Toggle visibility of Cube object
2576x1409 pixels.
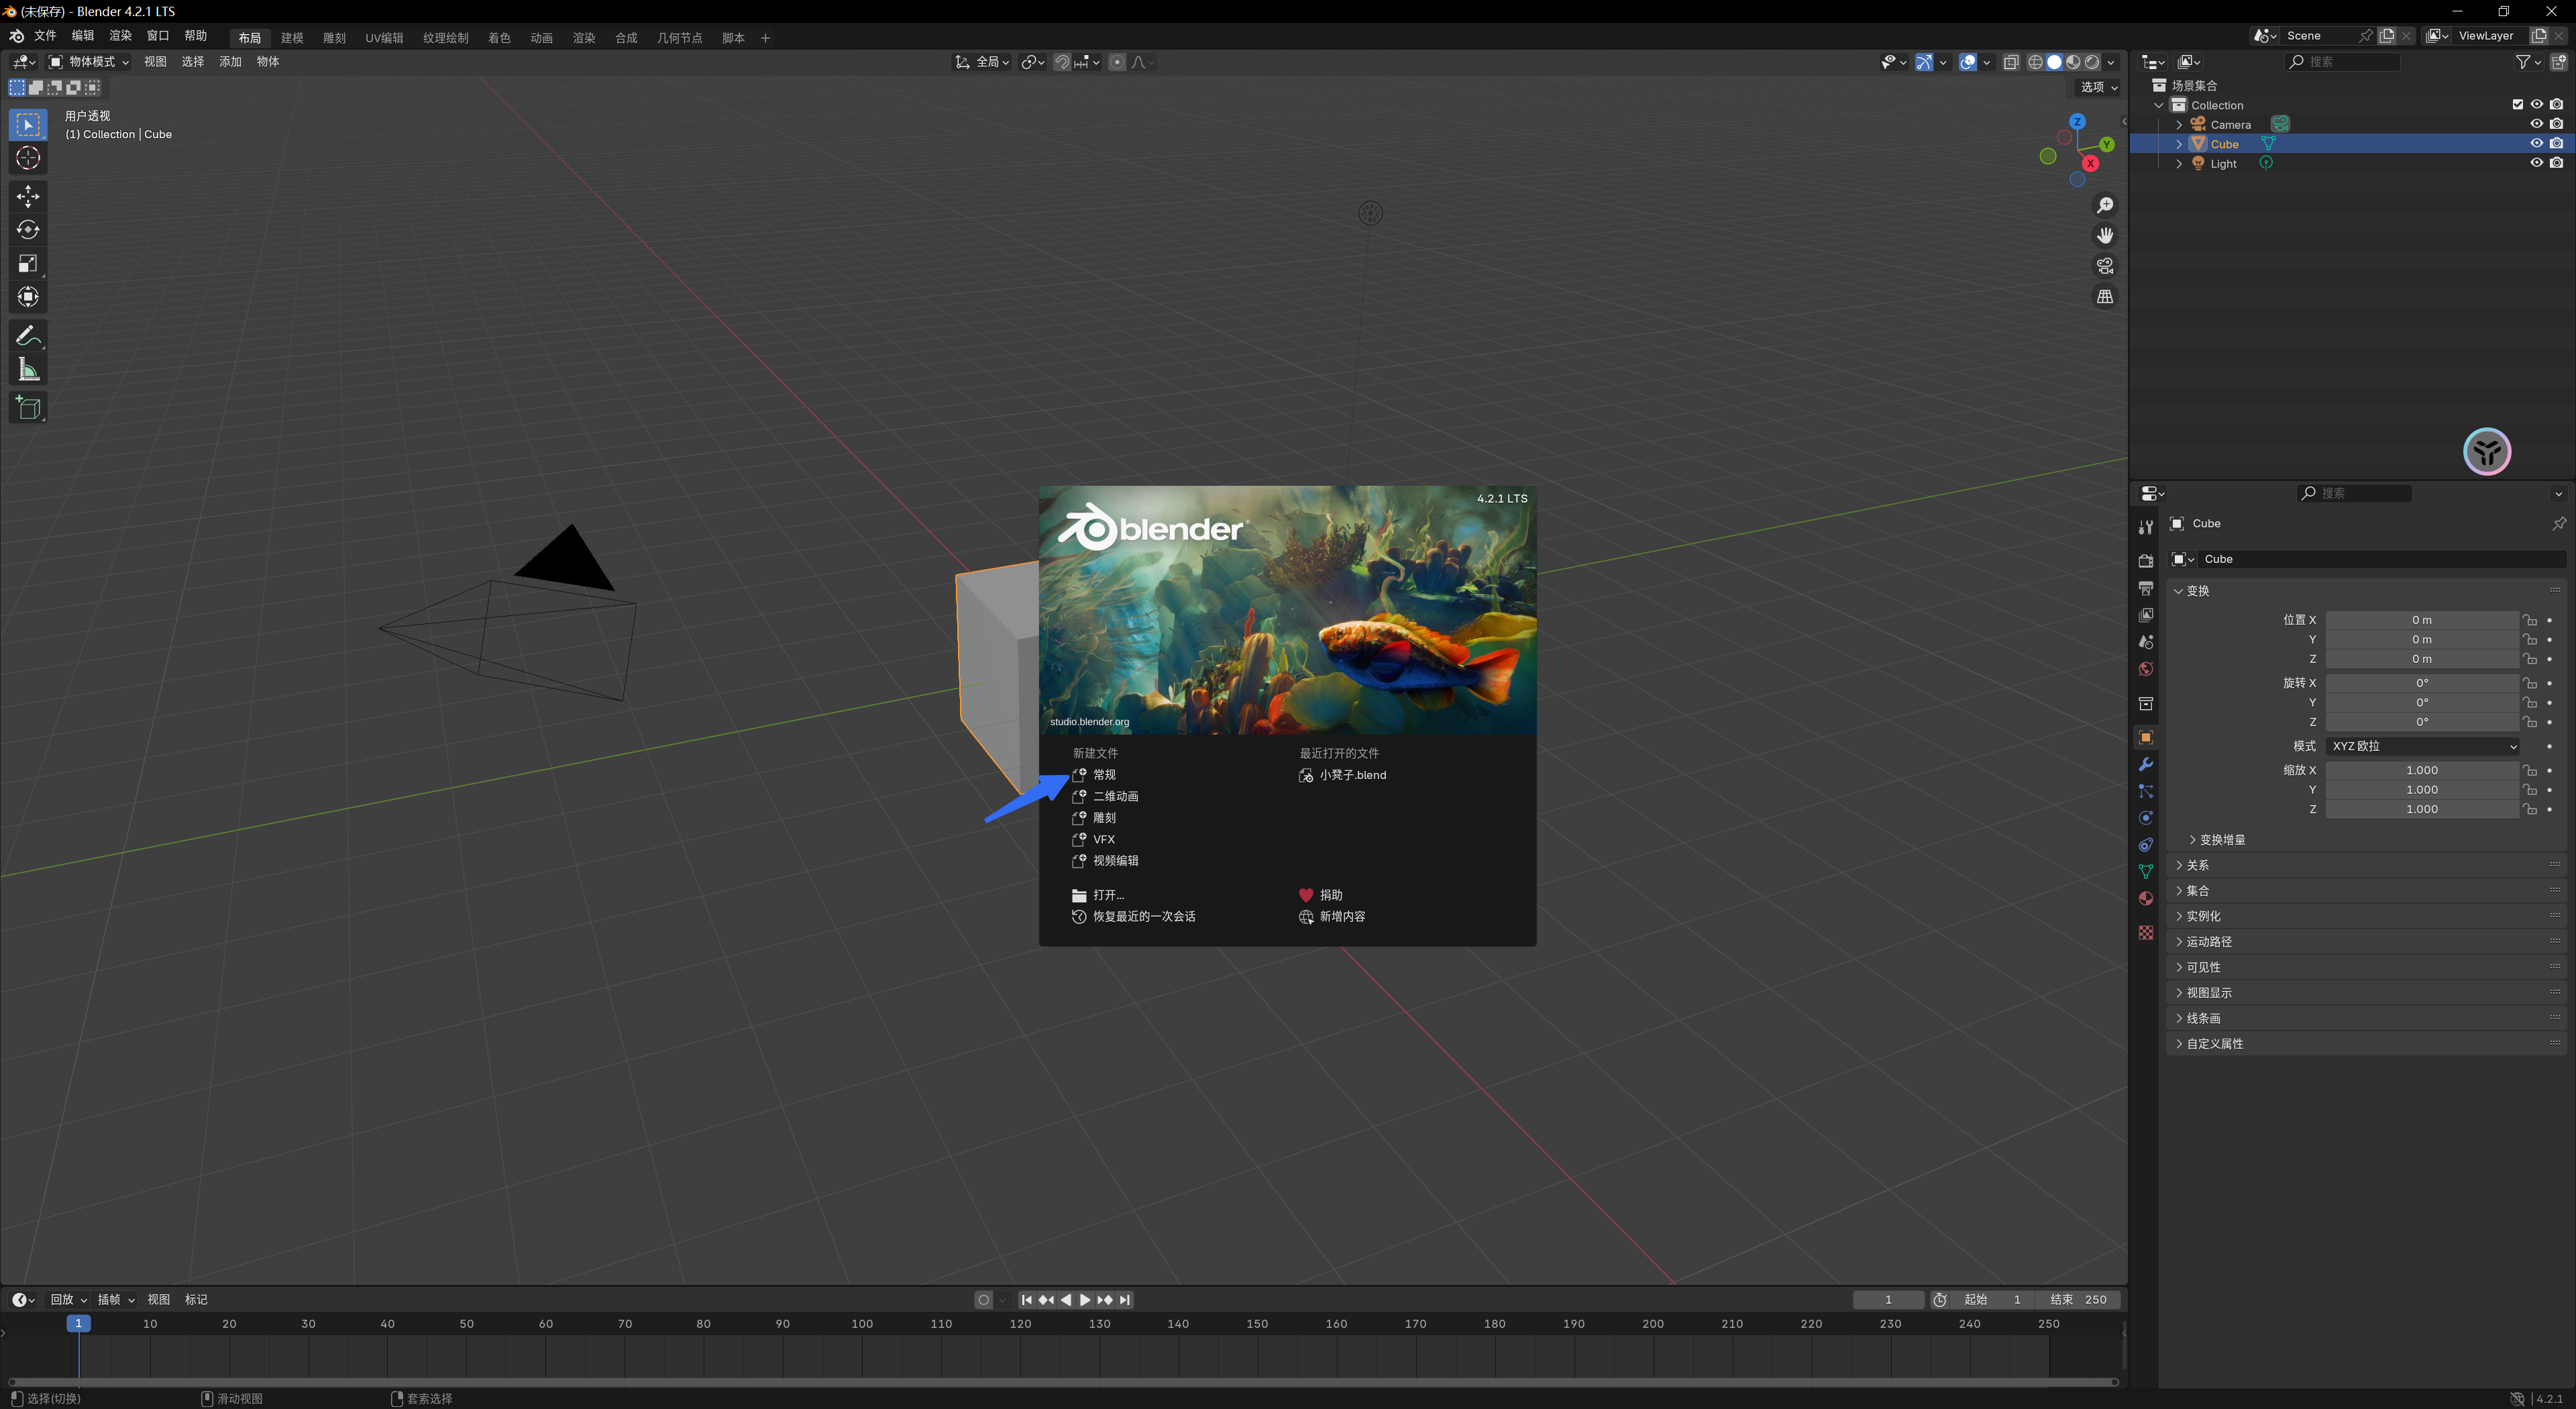tap(2536, 142)
